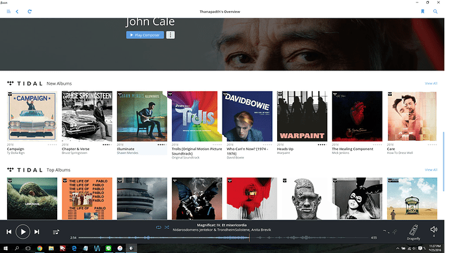Go back using the arrow icon
The height and width of the screenshot is (253, 449).
tap(17, 12)
